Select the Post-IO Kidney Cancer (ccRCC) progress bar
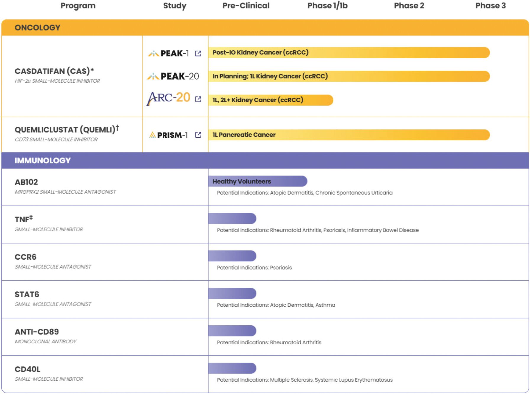Viewport: 530px width, 394px height. click(x=349, y=52)
